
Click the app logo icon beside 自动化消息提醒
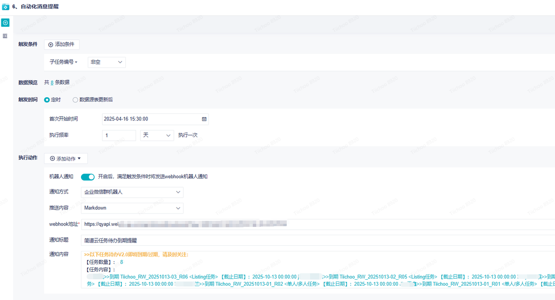click(6, 7)
